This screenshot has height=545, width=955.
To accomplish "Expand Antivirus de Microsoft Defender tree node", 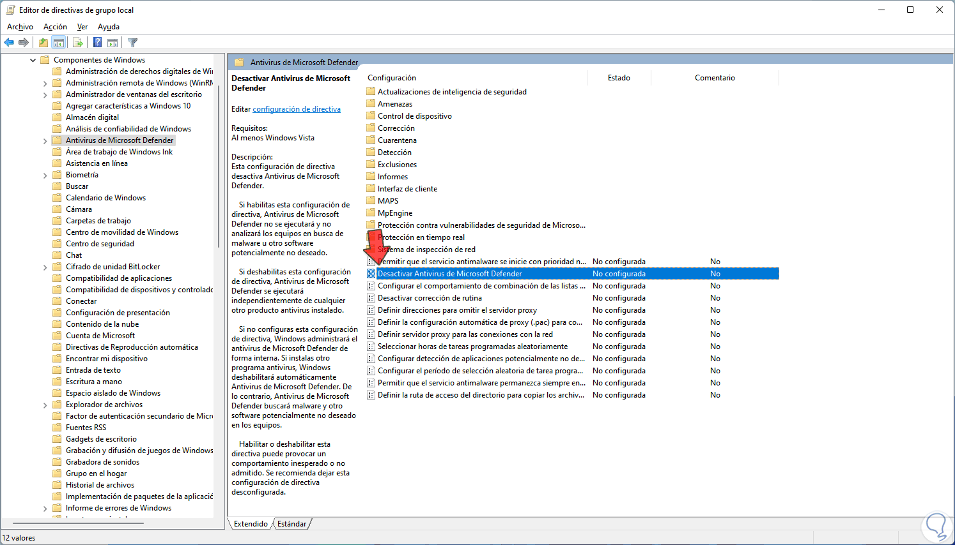I will tap(45, 141).
